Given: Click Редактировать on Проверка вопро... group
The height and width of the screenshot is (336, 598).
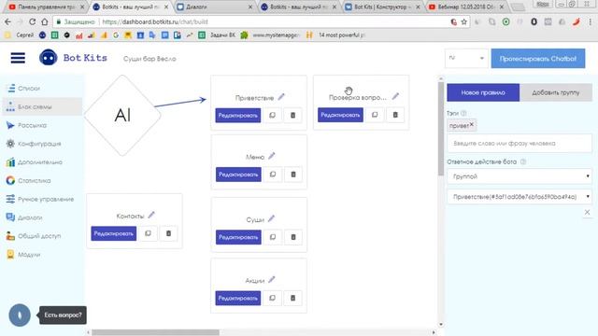Looking at the screenshot, I should click(340, 115).
